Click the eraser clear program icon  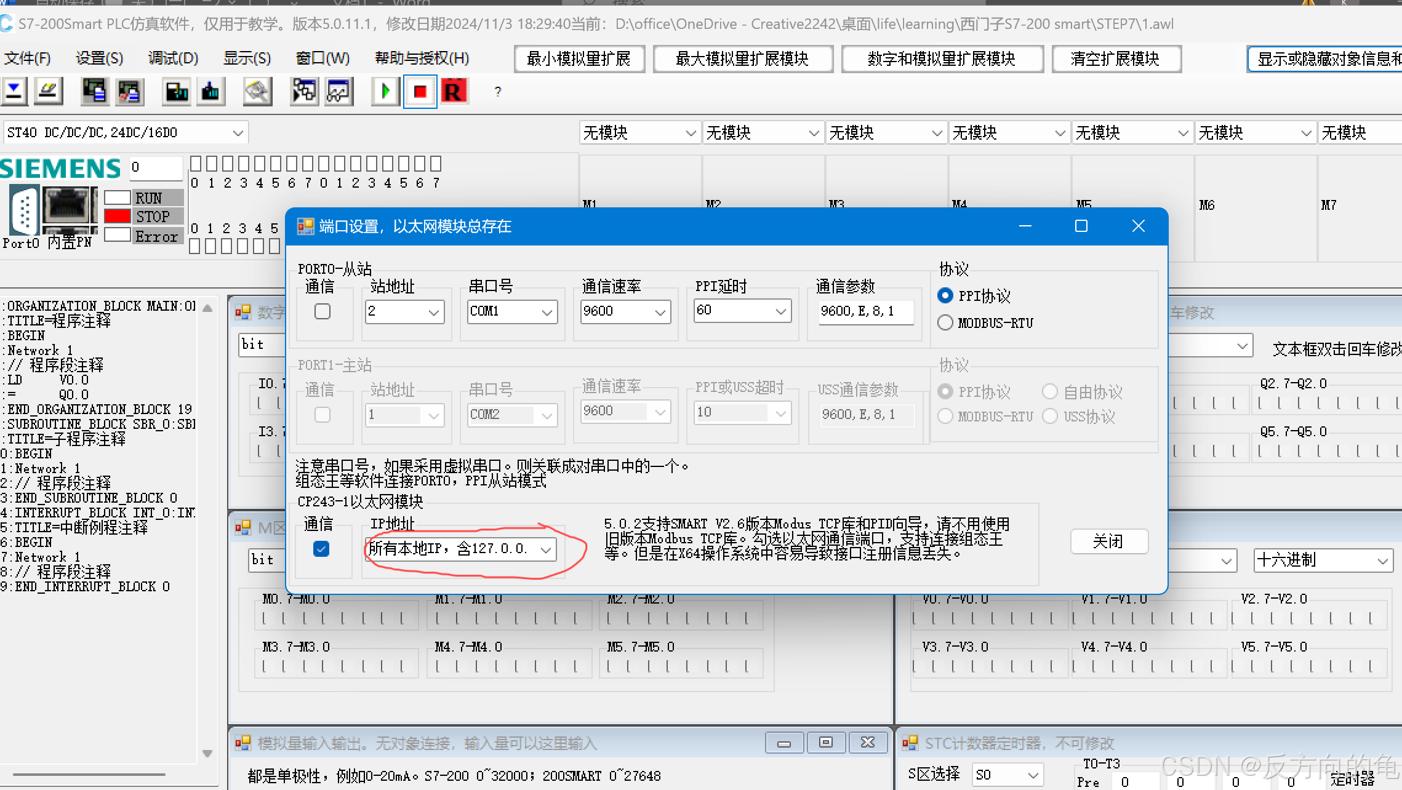click(x=48, y=92)
